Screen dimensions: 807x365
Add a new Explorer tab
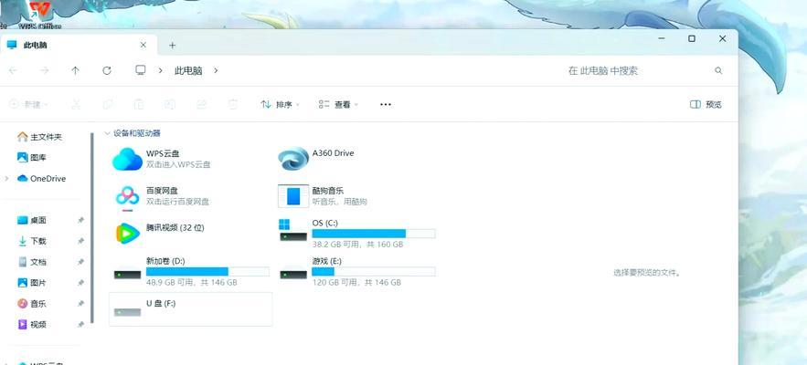pos(173,46)
